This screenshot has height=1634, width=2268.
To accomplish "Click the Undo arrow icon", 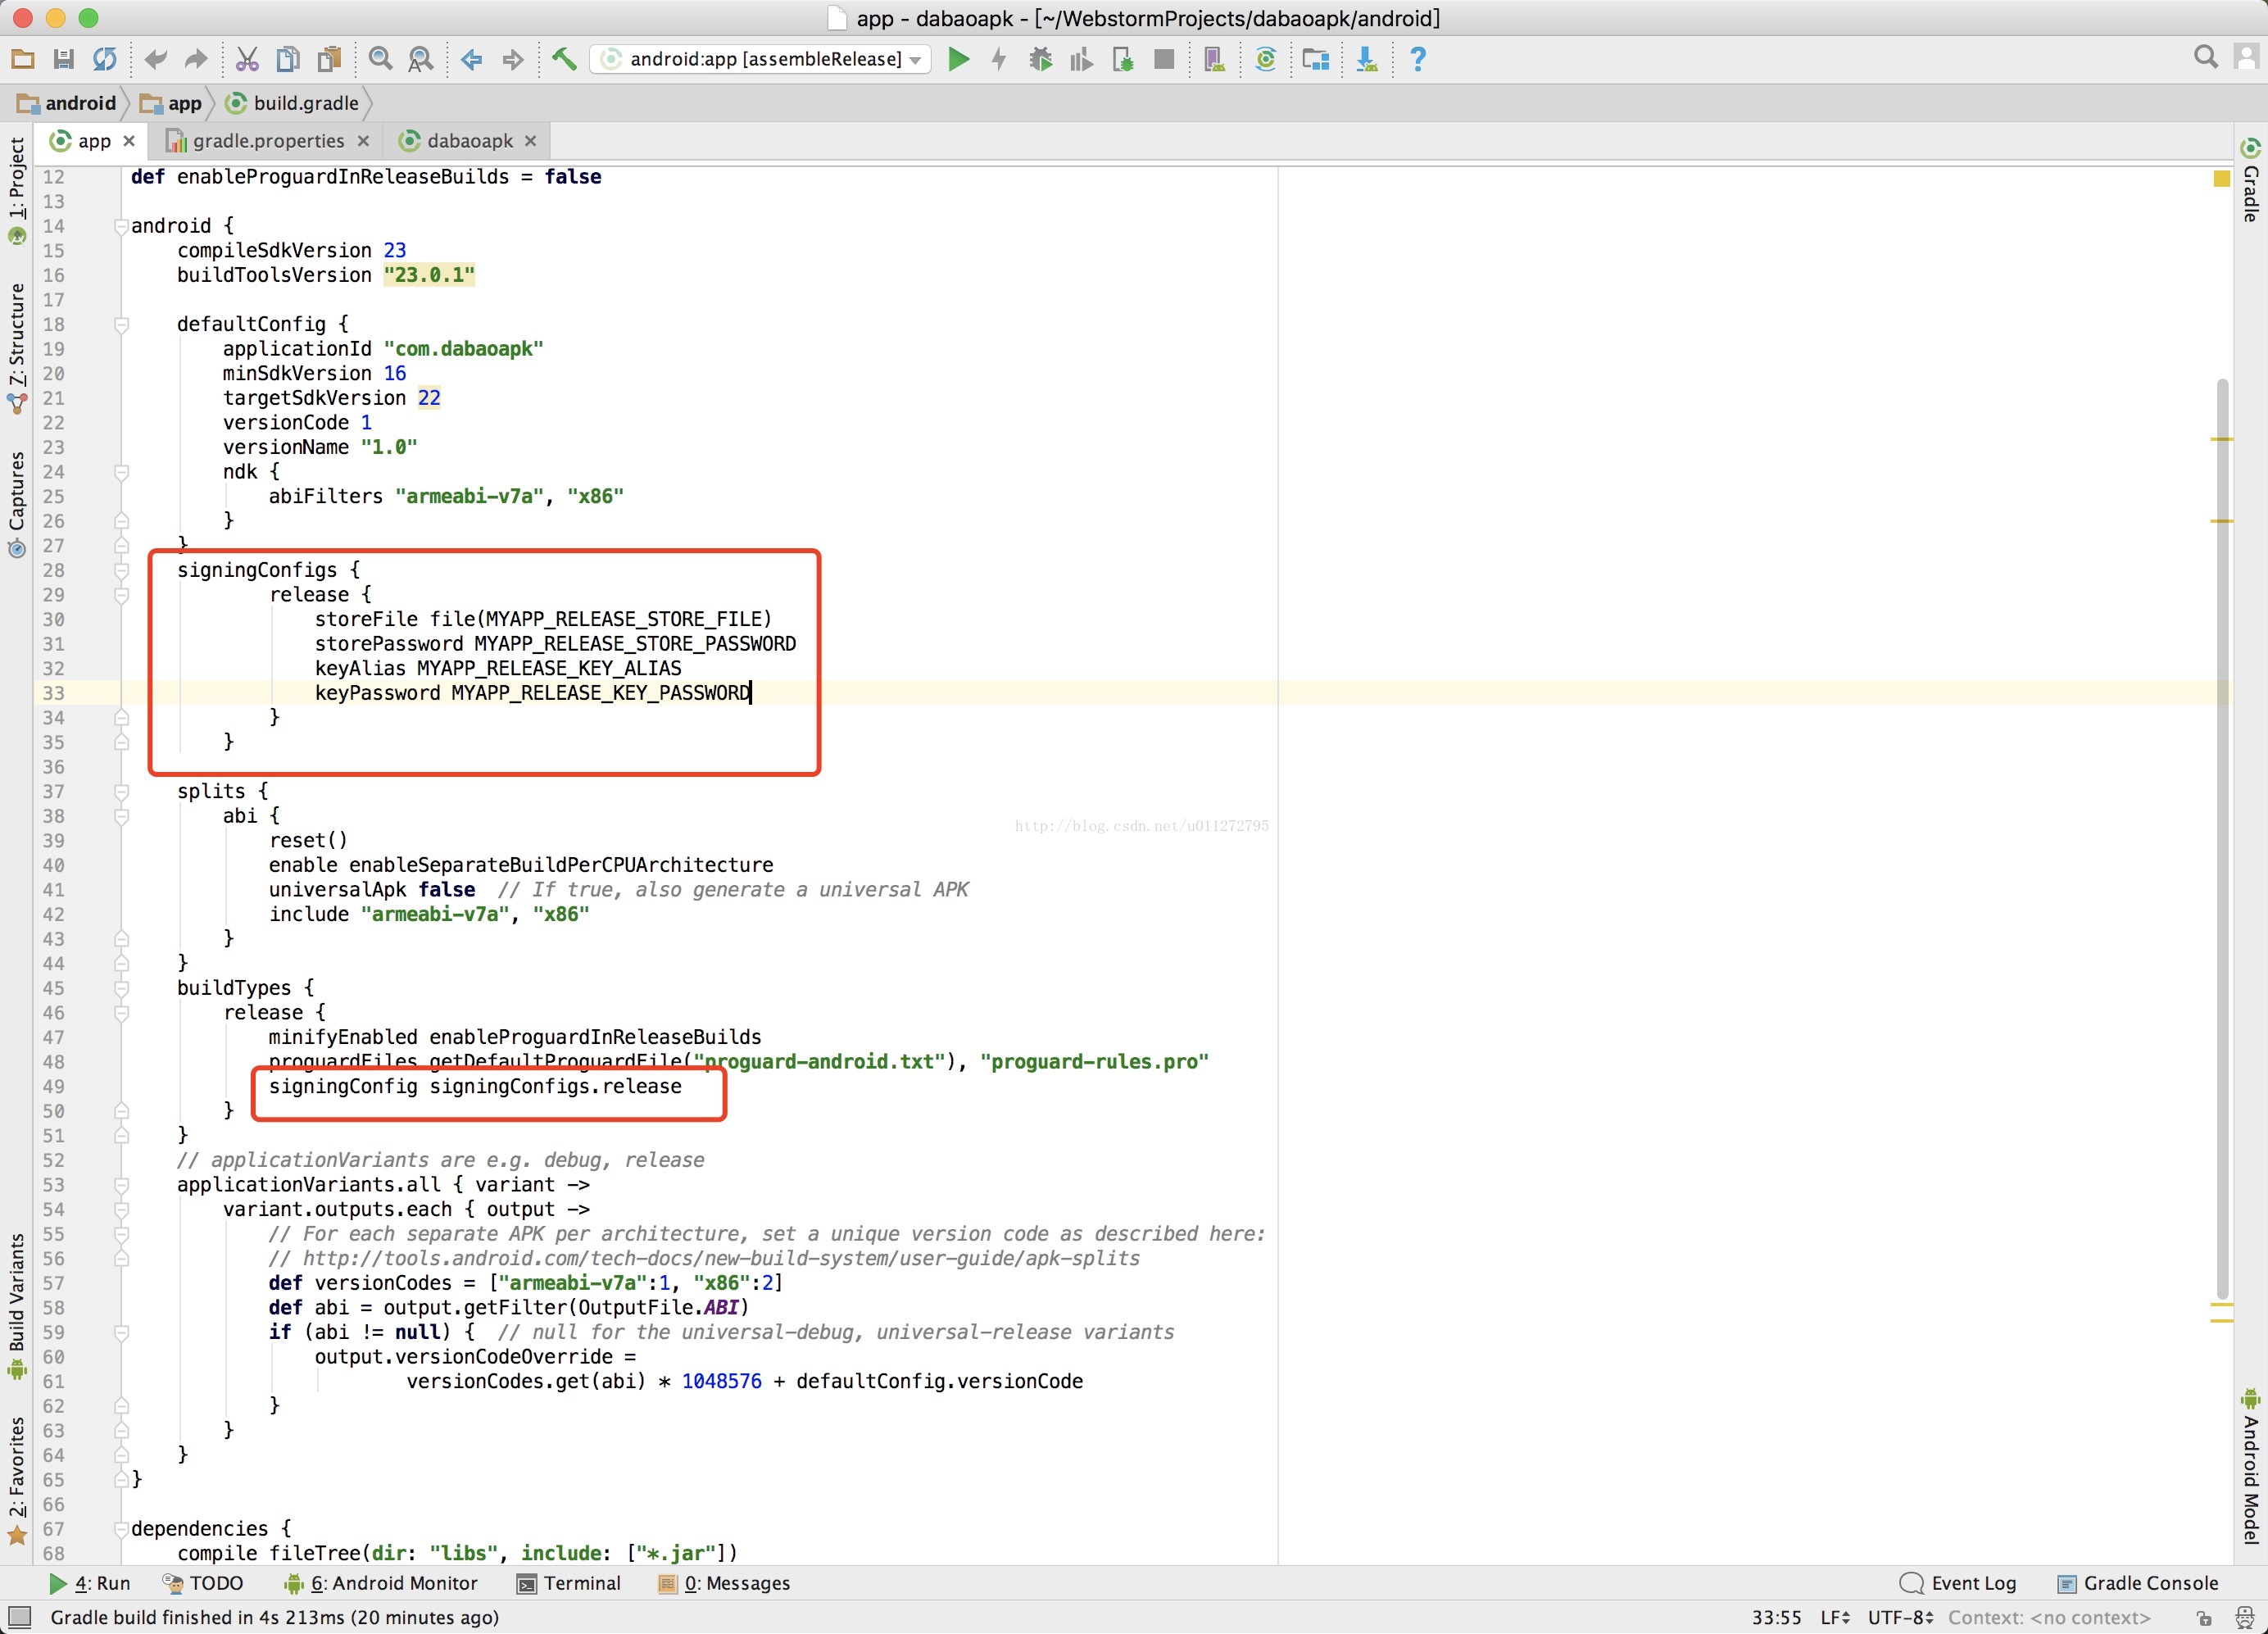I will point(155,59).
